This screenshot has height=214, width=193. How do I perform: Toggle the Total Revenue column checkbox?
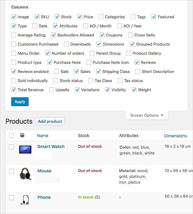pyautogui.click(x=14, y=90)
